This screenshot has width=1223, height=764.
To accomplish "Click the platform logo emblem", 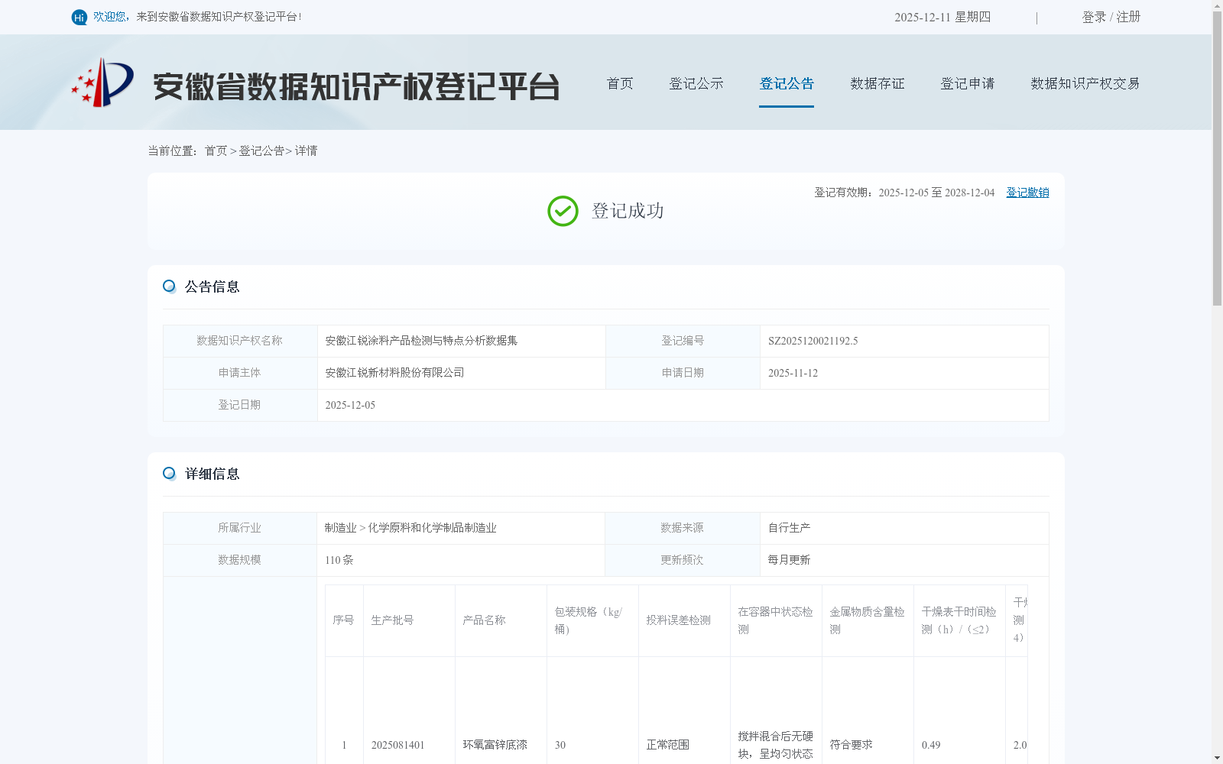I will (102, 83).
